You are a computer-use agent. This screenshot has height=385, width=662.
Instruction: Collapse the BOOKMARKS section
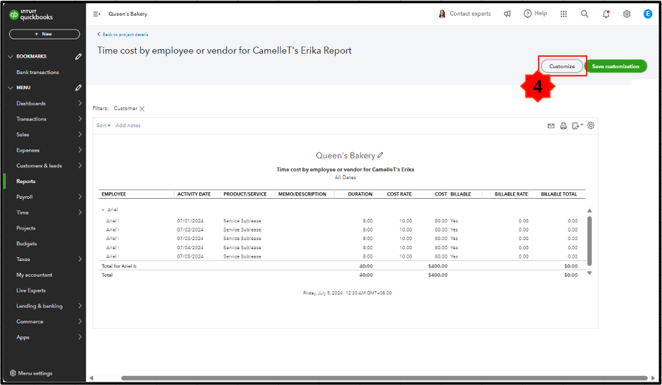11,56
